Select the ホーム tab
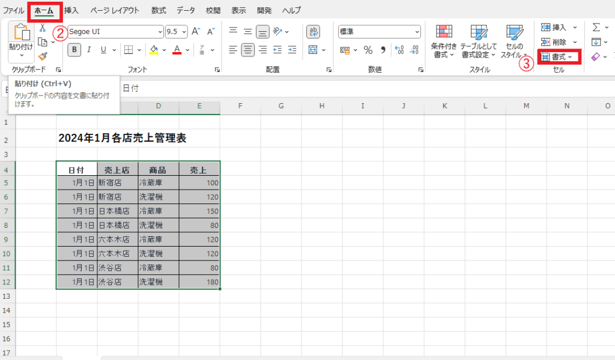This screenshot has width=615, height=360. 44,11
